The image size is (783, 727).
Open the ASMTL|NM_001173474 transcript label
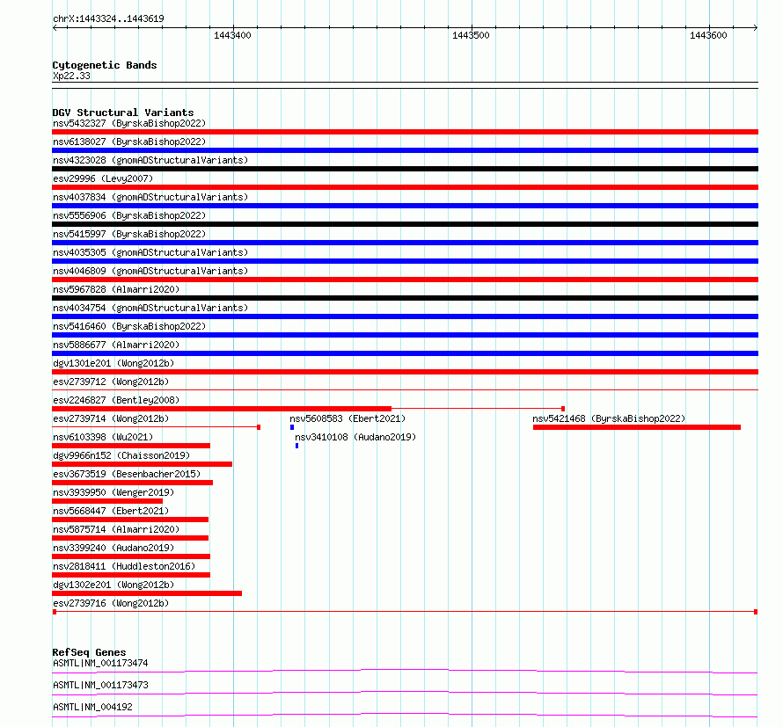click(x=100, y=663)
